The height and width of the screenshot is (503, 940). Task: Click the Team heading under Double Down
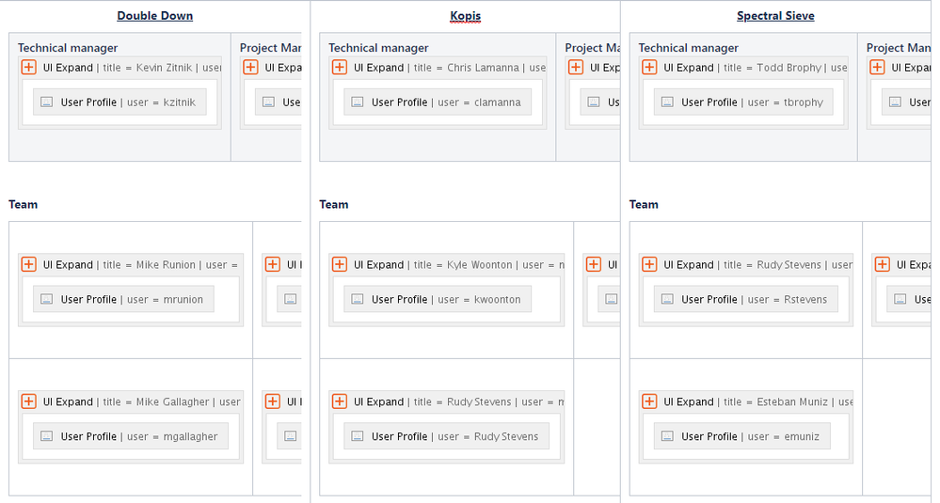[23, 204]
